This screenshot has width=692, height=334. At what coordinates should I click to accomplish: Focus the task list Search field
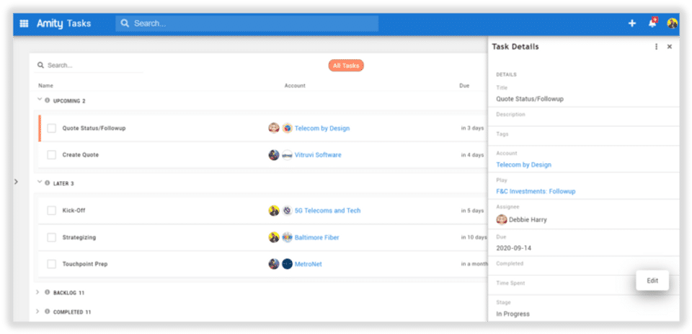point(89,66)
